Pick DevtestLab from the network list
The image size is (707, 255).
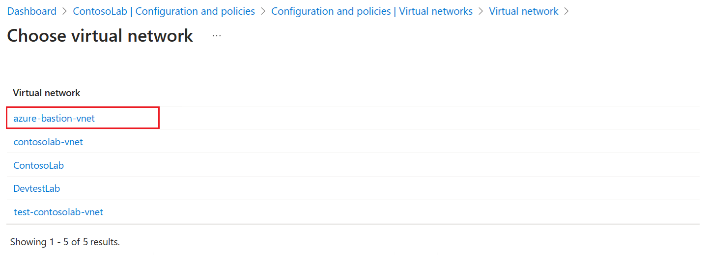(x=36, y=188)
